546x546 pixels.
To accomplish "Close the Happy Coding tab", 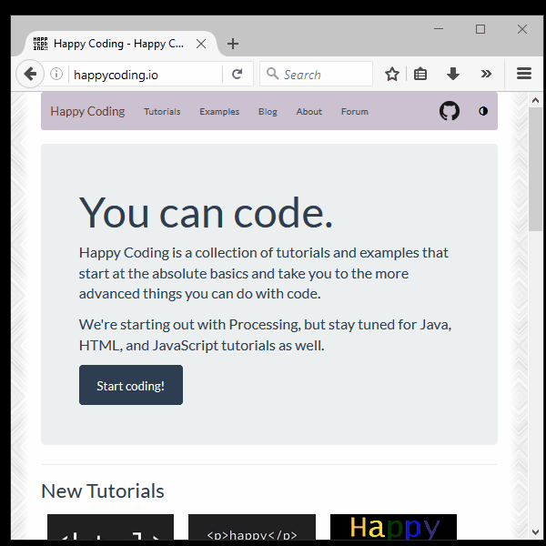I will [x=201, y=44].
